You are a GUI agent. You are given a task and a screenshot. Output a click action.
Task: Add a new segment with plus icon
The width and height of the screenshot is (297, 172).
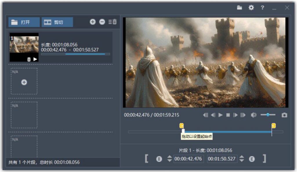93,22
